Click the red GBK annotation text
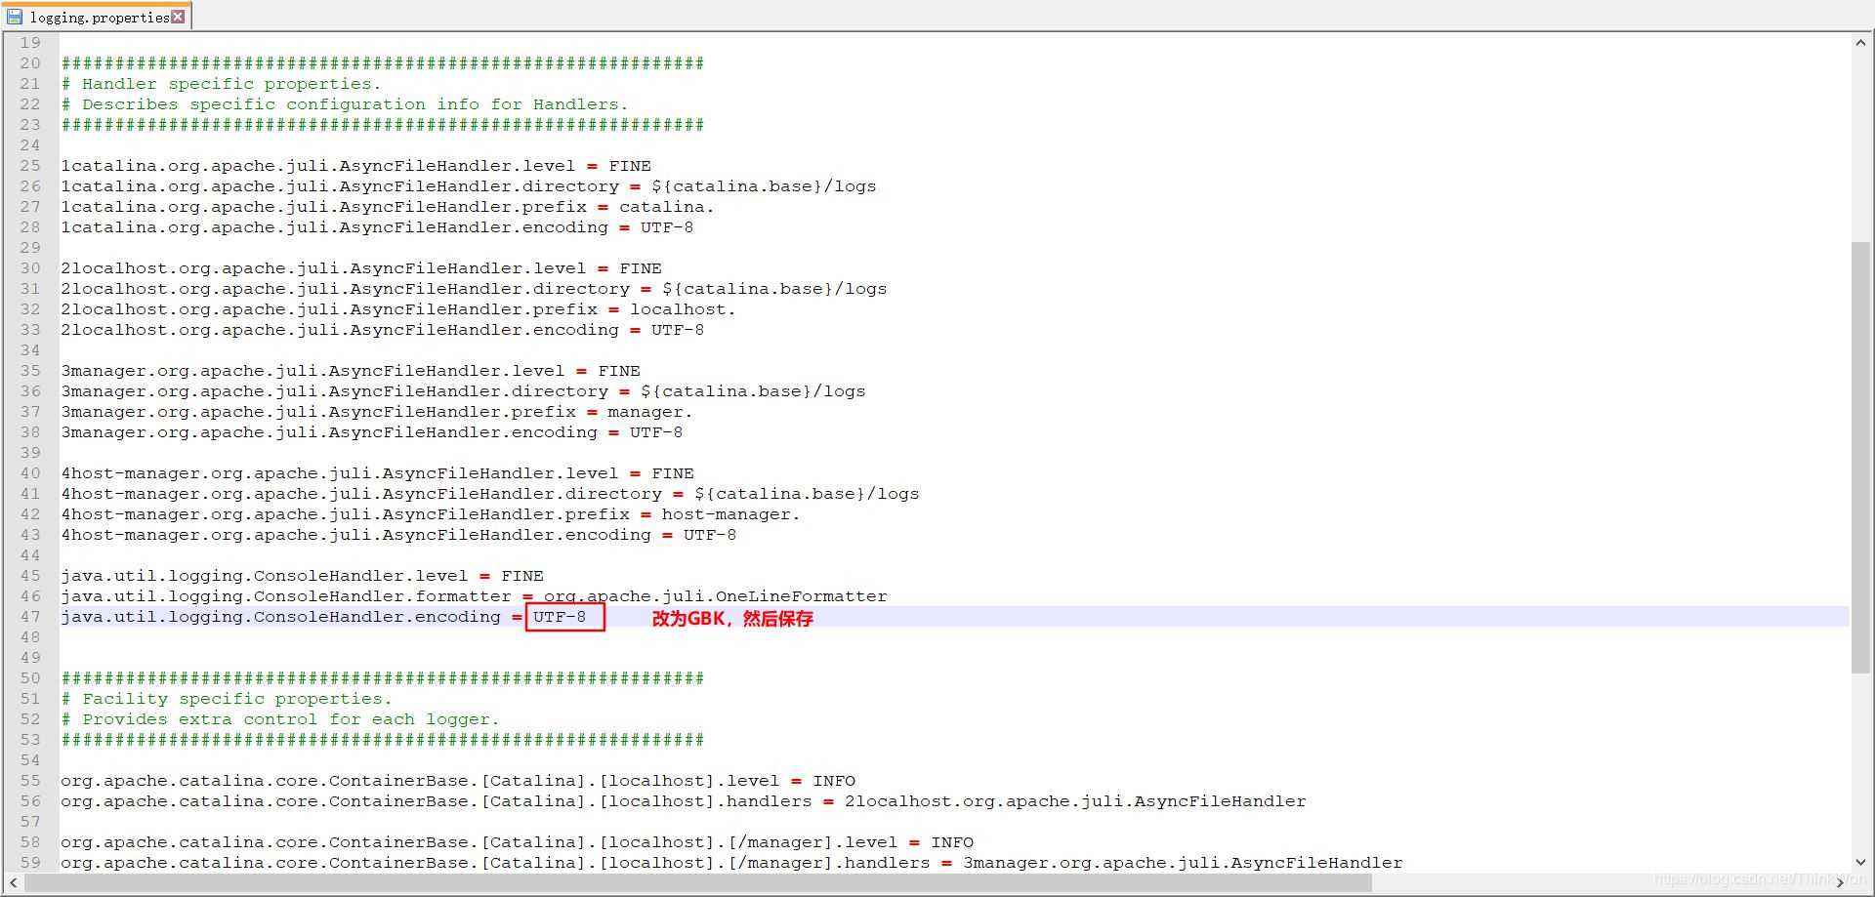The height and width of the screenshot is (897, 1875). (x=732, y=619)
